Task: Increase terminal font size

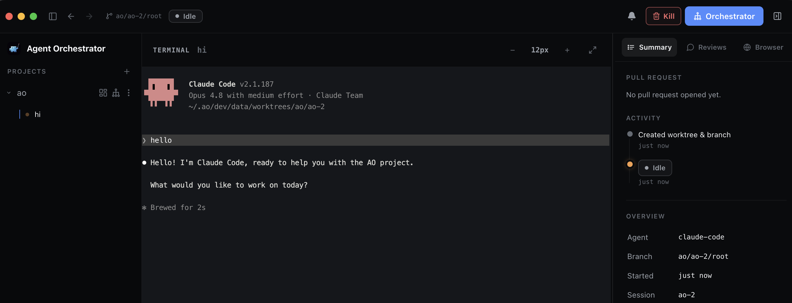Action: pyautogui.click(x=567, y=50)
